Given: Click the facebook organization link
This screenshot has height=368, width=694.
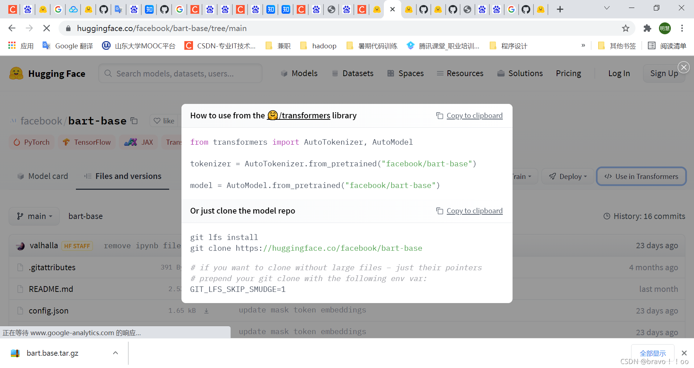Looking at the screenshot, I should [x=41, y=121].
